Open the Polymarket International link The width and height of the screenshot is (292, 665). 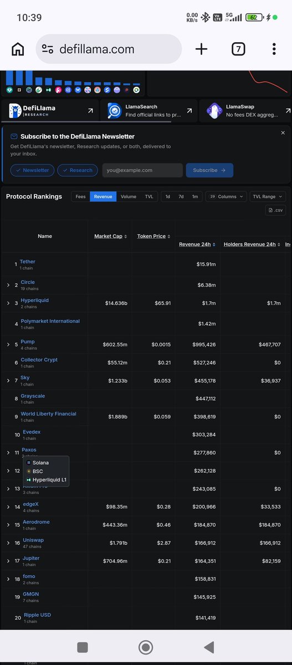tap(50, 321)
